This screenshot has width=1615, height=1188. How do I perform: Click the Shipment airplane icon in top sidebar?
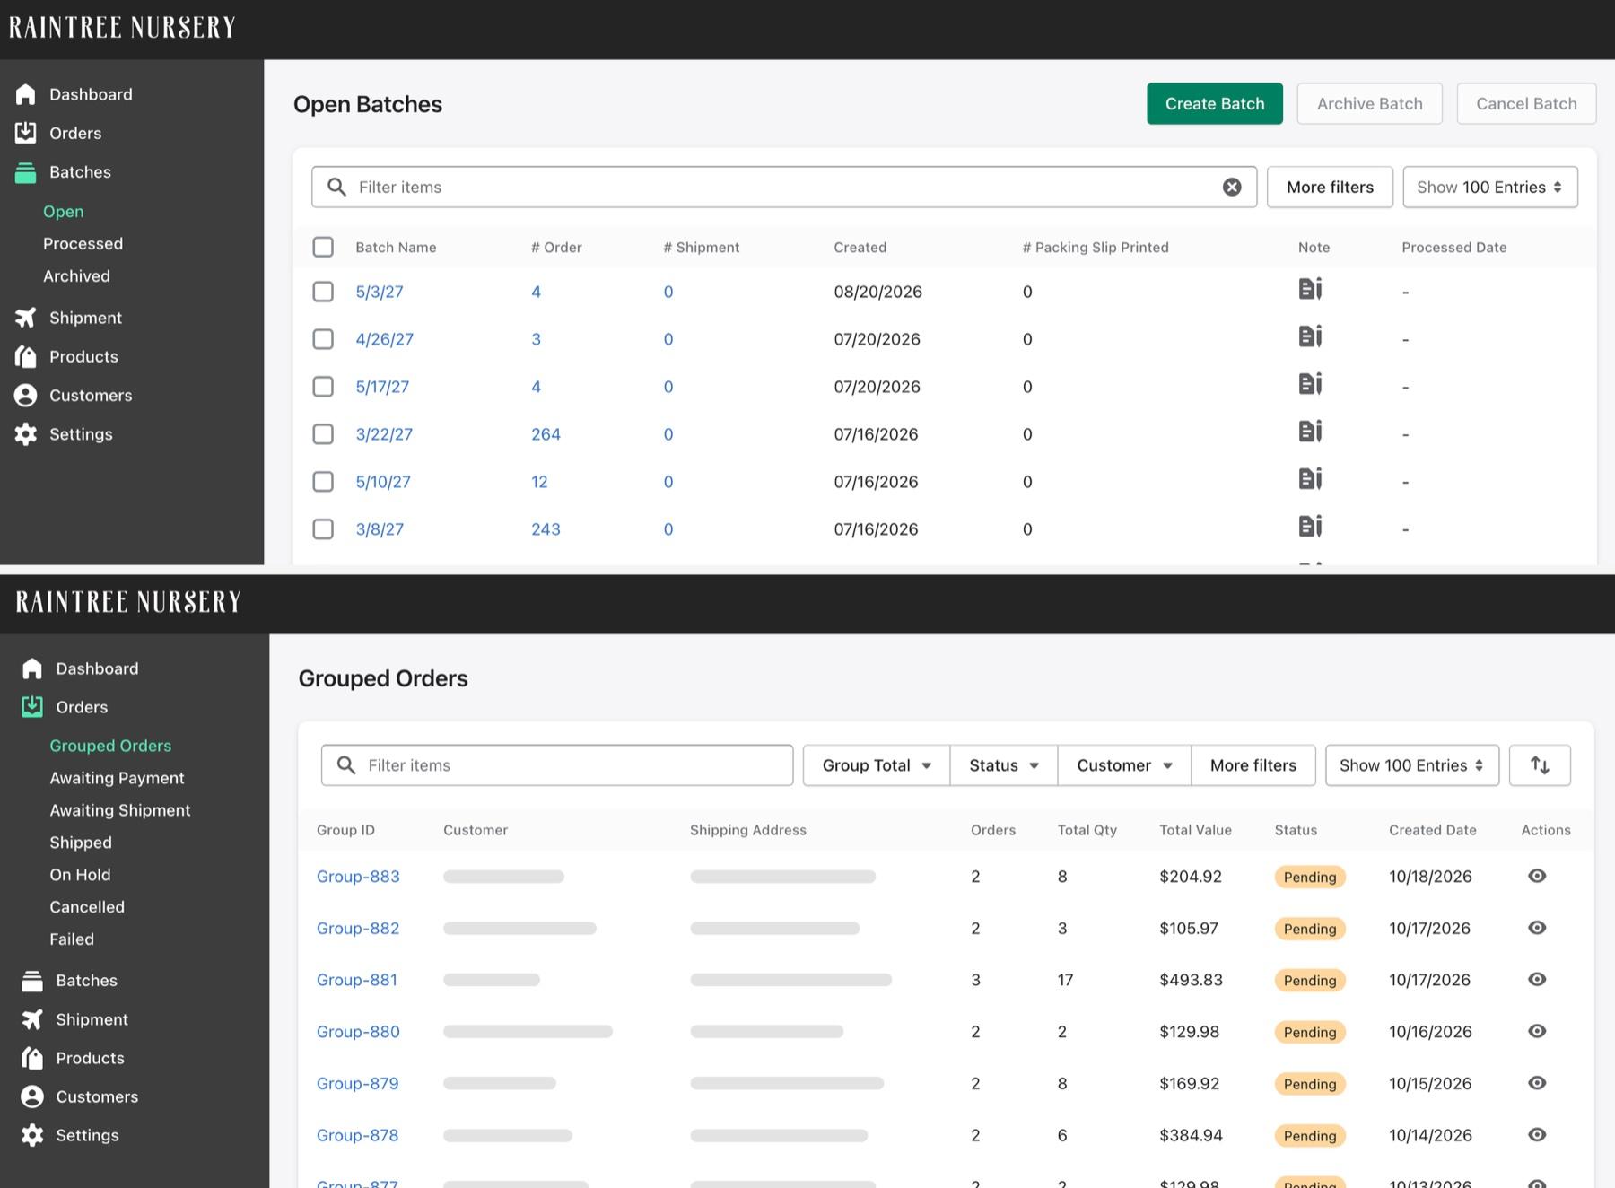(x=26, y=318)
